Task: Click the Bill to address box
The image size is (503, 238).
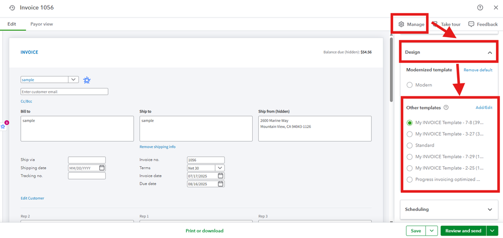Action: (77, 129)
